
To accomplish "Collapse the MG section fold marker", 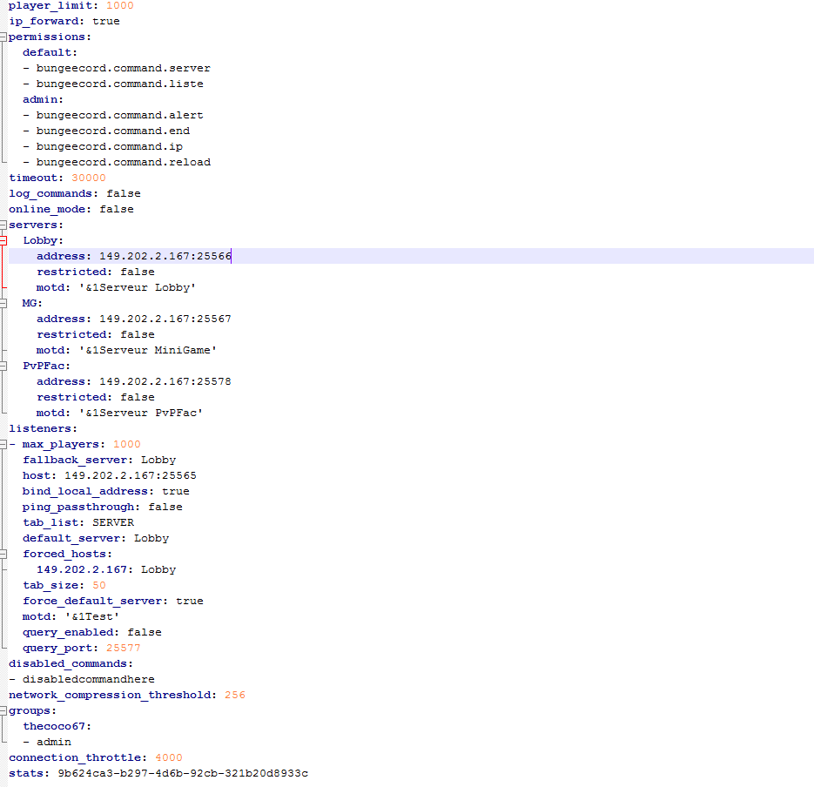I will pos(3,303).
